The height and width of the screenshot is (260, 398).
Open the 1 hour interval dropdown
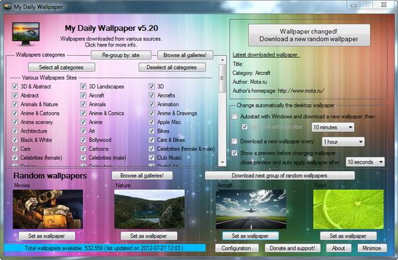click(x=343, y=142)
